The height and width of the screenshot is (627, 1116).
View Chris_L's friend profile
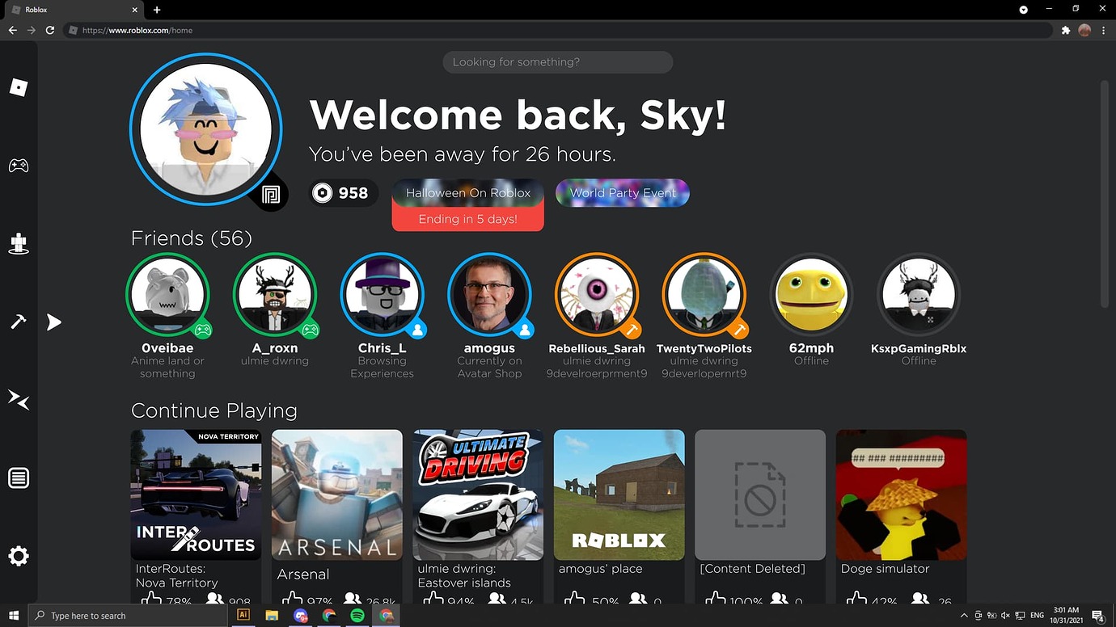pos(383,294)
